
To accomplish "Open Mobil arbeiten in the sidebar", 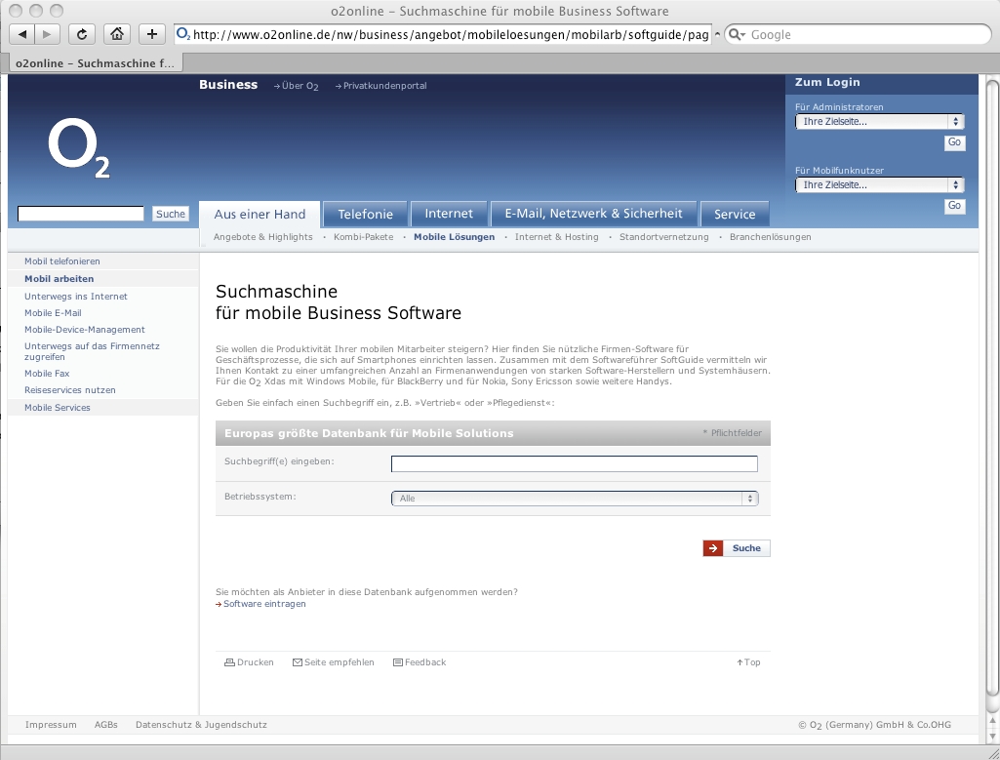I will 59,279.
